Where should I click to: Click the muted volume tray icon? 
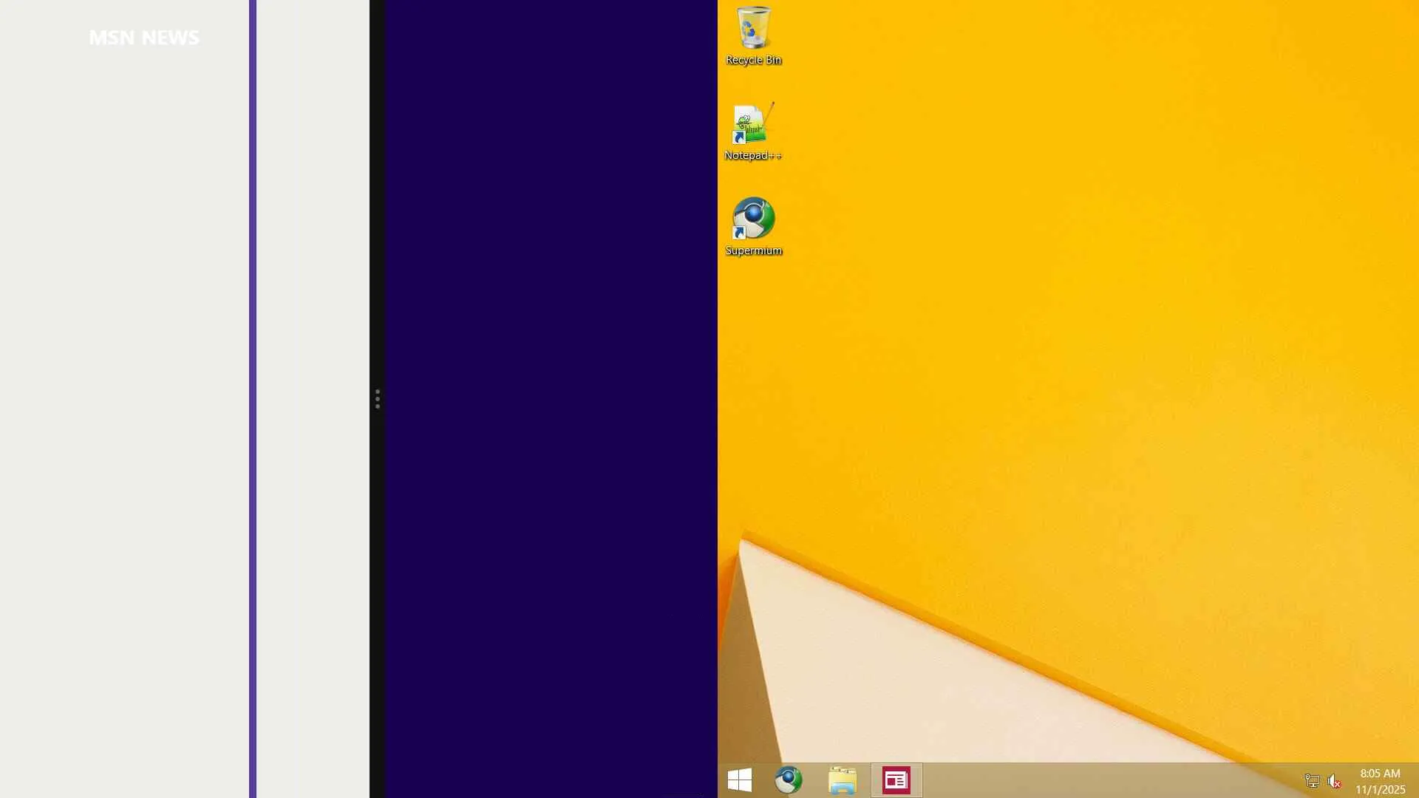[1334, 781]
